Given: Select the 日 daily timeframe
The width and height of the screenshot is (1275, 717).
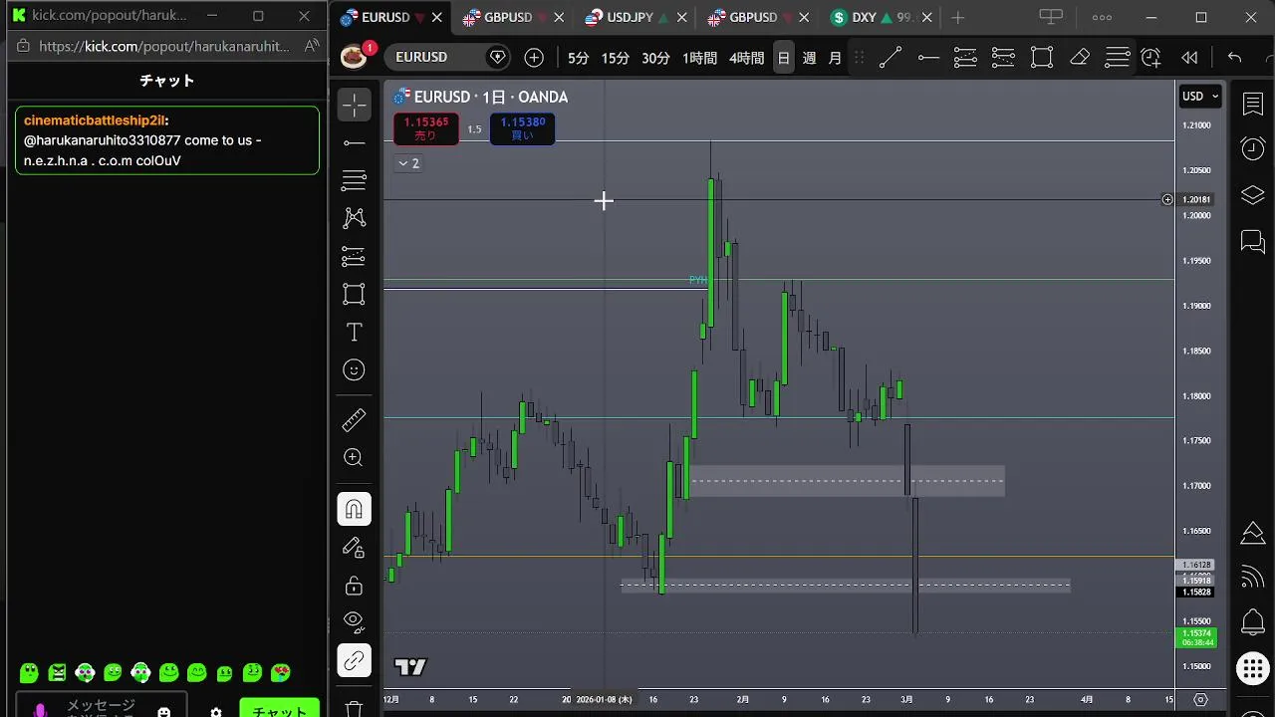Looking at the screenshot, I should (x=784, y=58).
